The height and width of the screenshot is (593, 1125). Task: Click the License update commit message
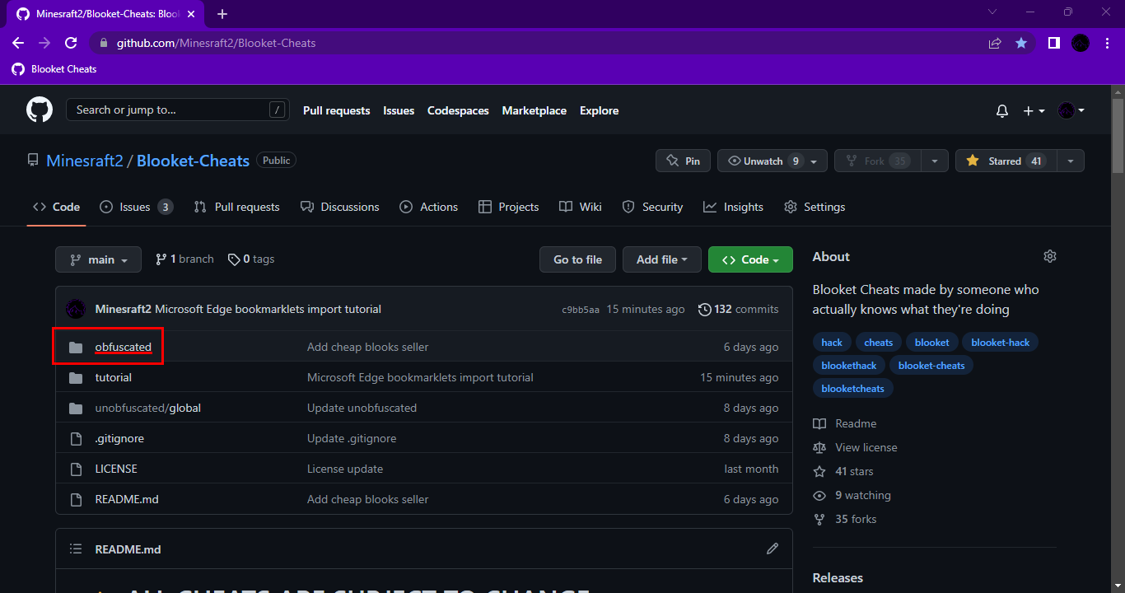(x=345, y=469)
